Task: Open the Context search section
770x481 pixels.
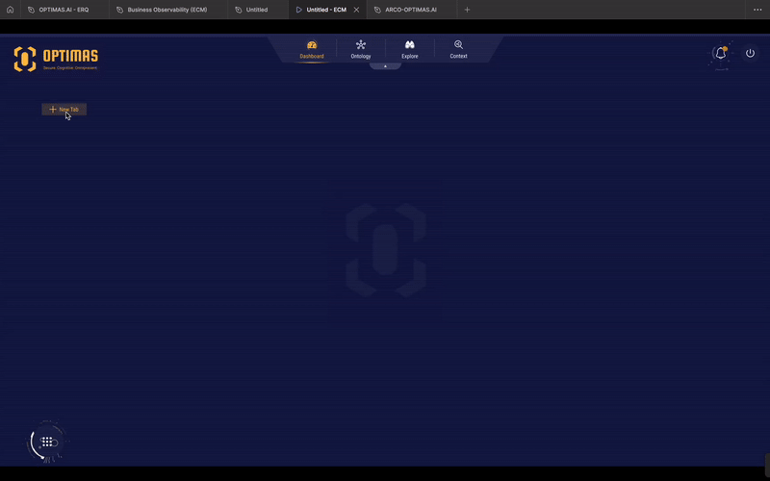Action: [458, 50]
